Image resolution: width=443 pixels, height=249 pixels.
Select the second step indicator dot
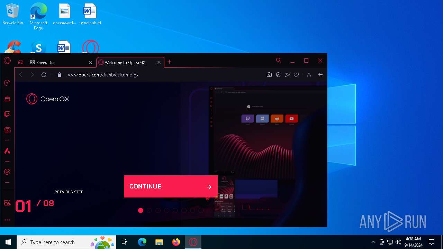click(149, 210)
